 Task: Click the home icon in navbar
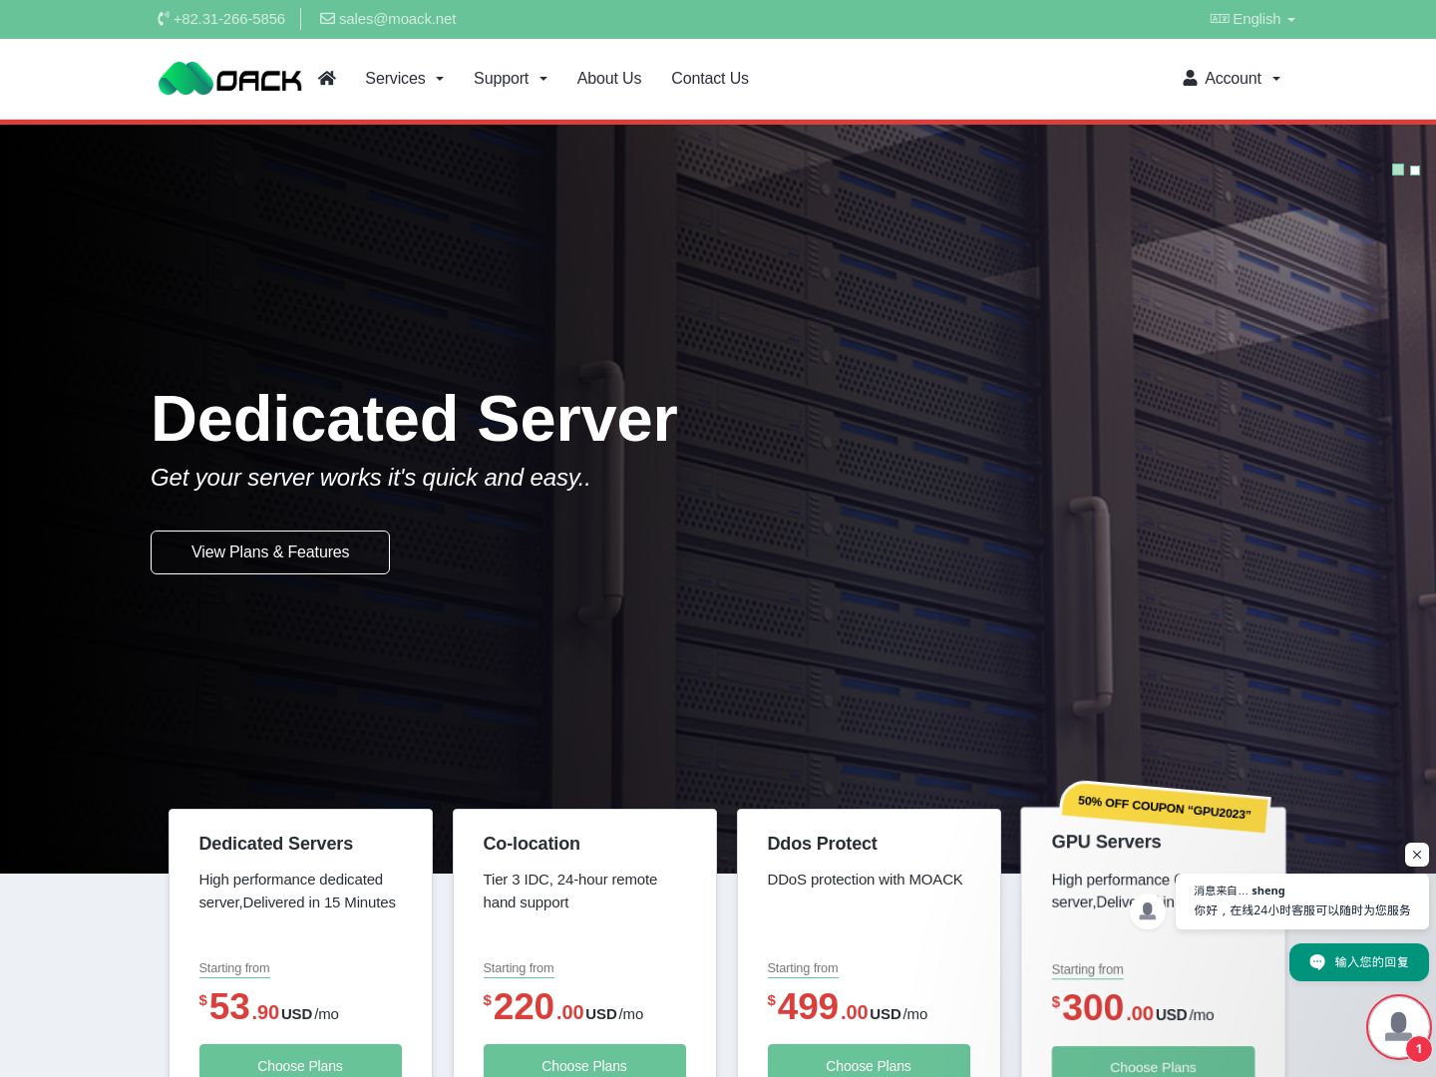point(327,78)
